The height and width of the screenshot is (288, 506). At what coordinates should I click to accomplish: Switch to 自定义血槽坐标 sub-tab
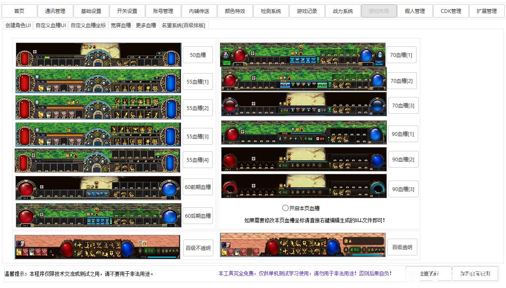pyautogui.click(x=88, y=25)
